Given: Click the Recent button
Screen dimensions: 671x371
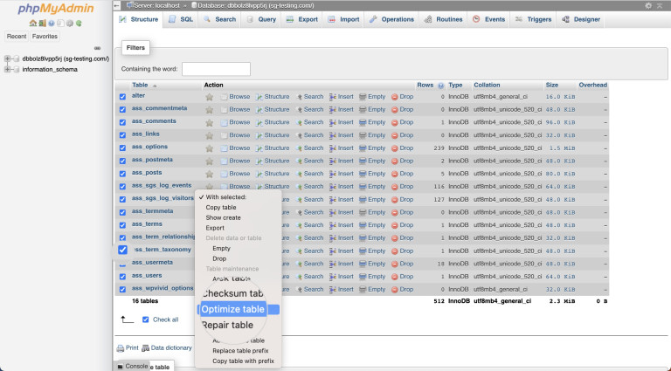Looking at the screenshot, I should coord(17,37).
